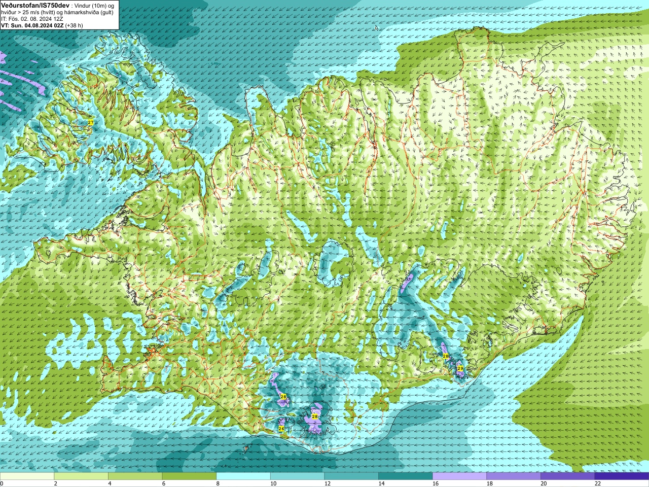Click the scale value 18
This screenshot has height=487, width=649.
(x=490, y=483)
